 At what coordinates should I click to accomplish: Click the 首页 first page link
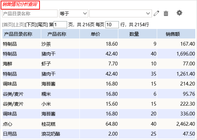pos(8,25)
